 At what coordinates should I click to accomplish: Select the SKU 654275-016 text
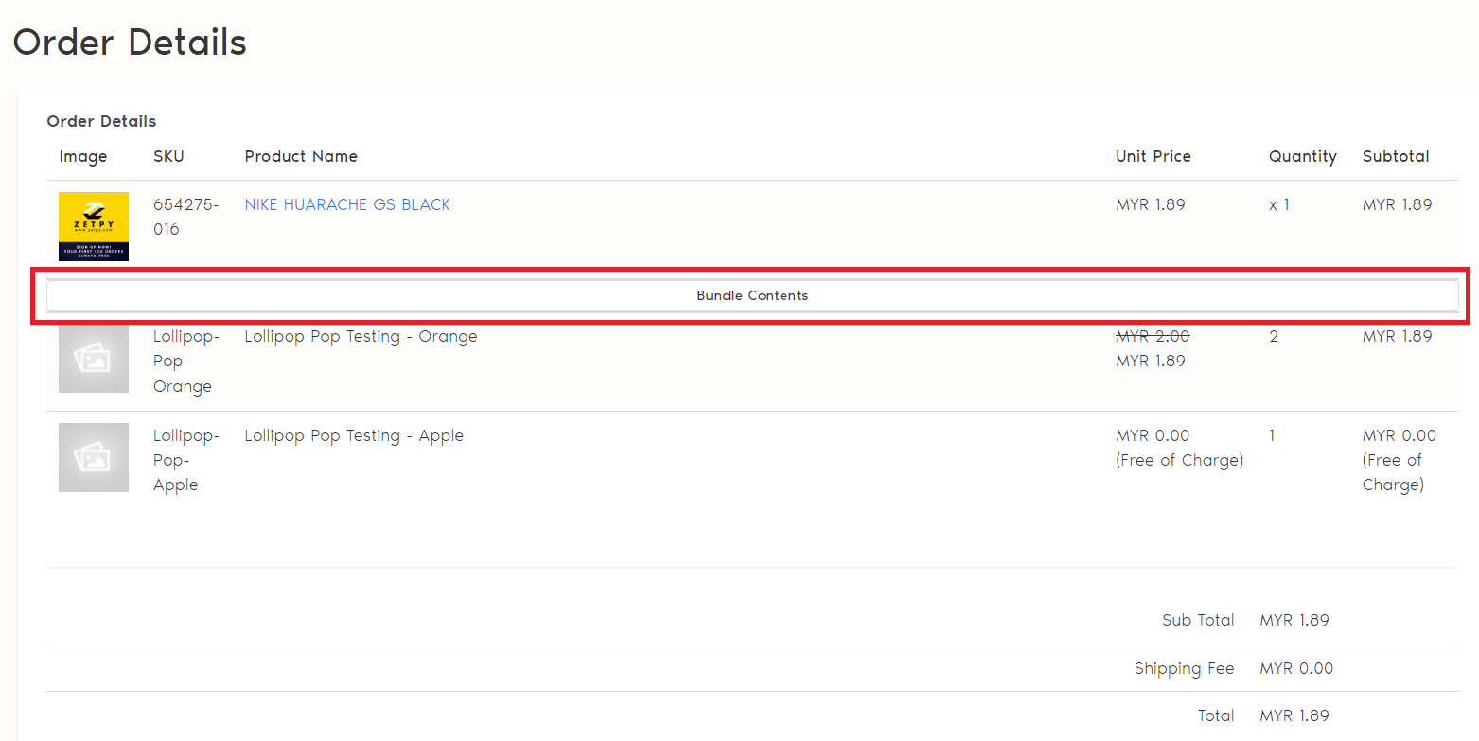185,217
